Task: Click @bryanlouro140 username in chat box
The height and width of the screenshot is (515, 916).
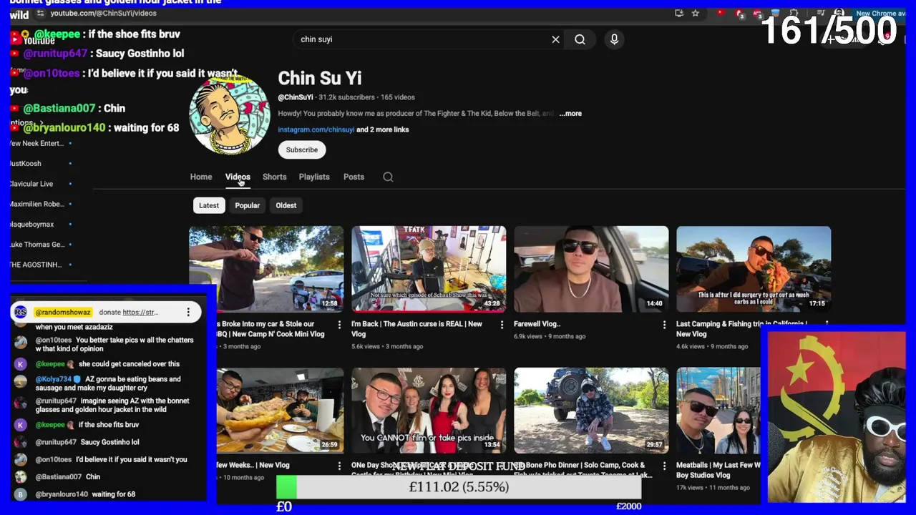Action: click(62, 494)
